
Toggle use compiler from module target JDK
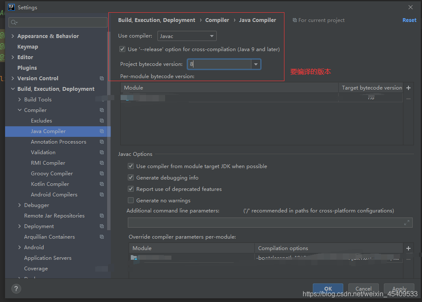coord(131,166)
